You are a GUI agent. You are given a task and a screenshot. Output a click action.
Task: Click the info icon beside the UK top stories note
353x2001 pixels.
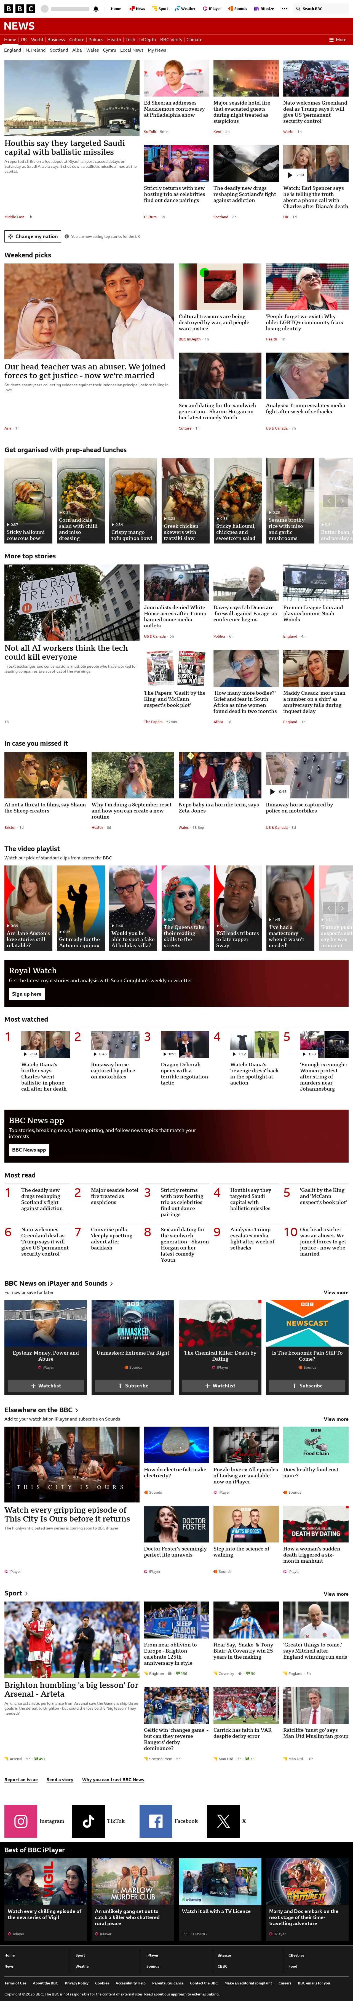click(x=67, y=236)
